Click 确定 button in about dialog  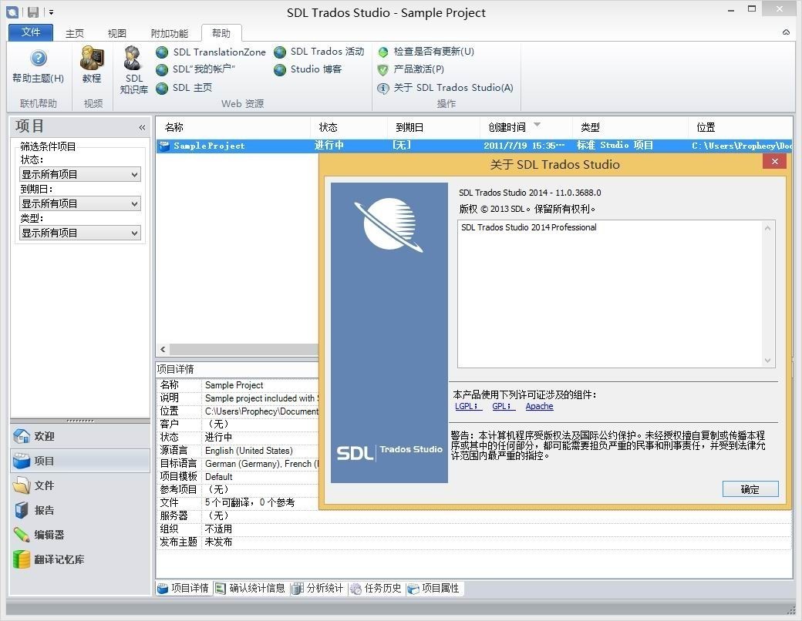[750, 489]
